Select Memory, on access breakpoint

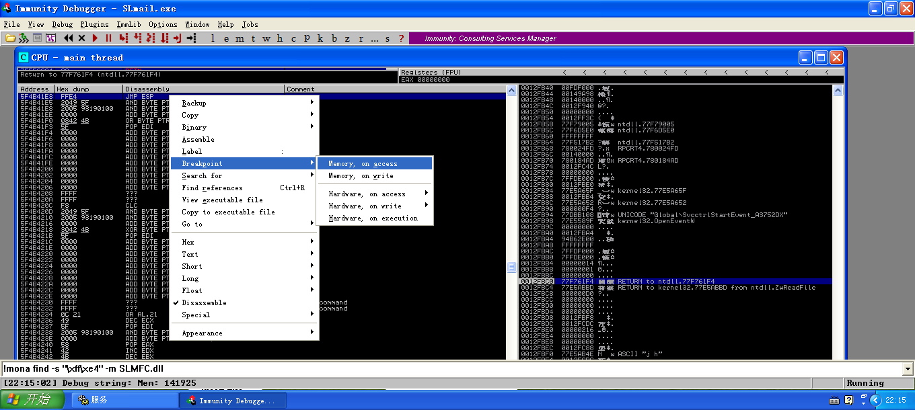tap(375, 163)
